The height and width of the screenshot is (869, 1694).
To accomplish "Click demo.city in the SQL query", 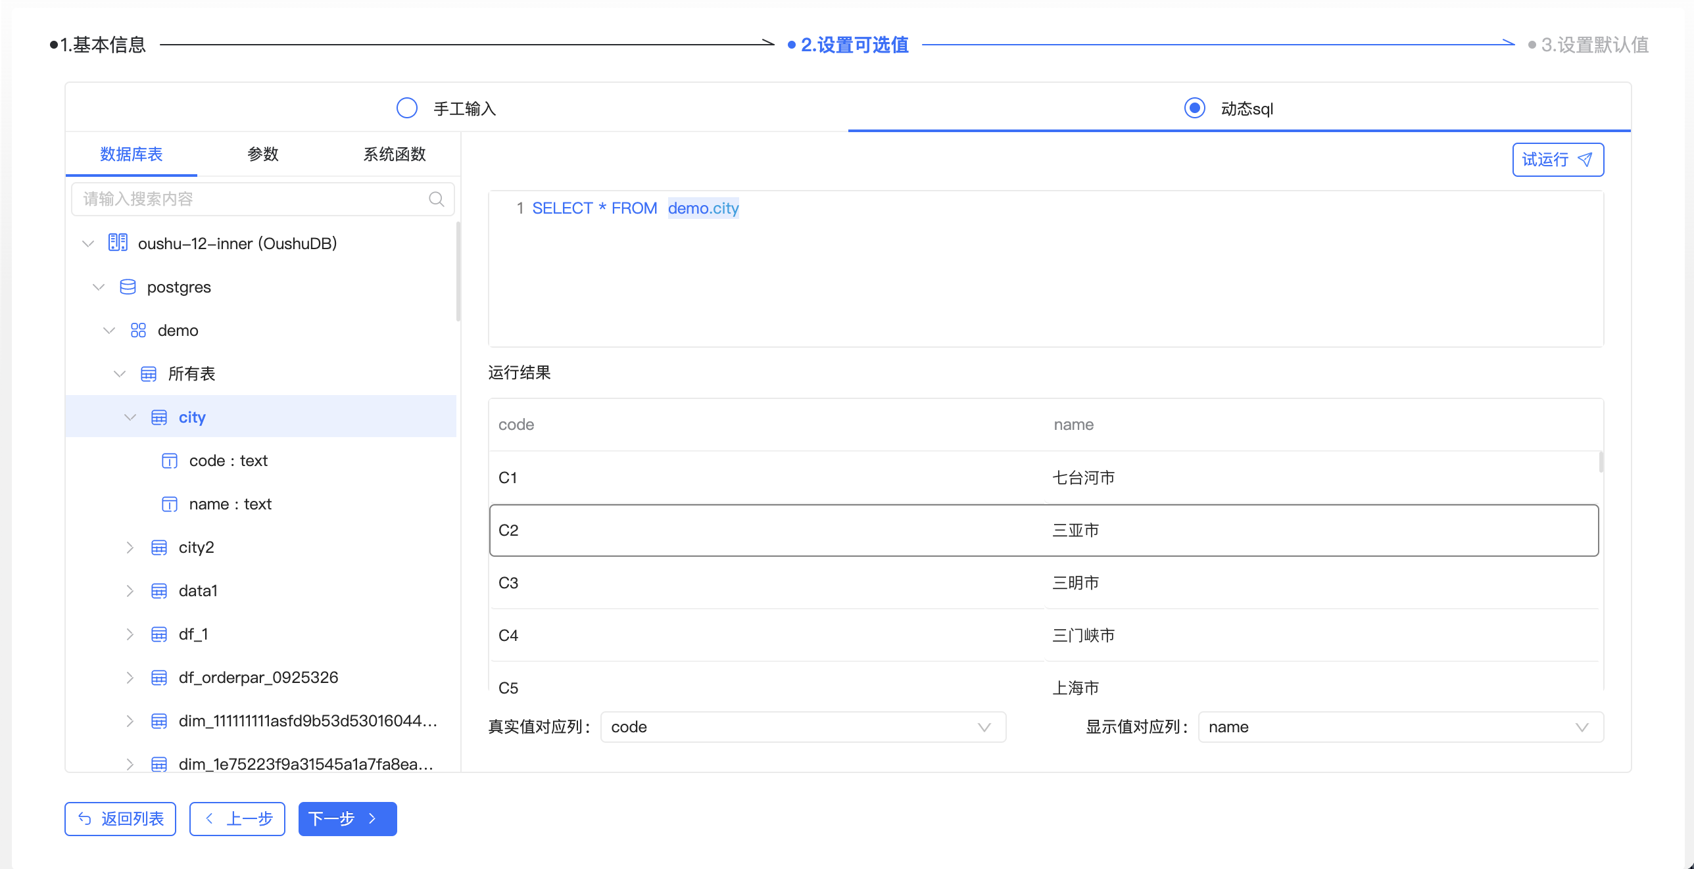I will tap(704, 208).
